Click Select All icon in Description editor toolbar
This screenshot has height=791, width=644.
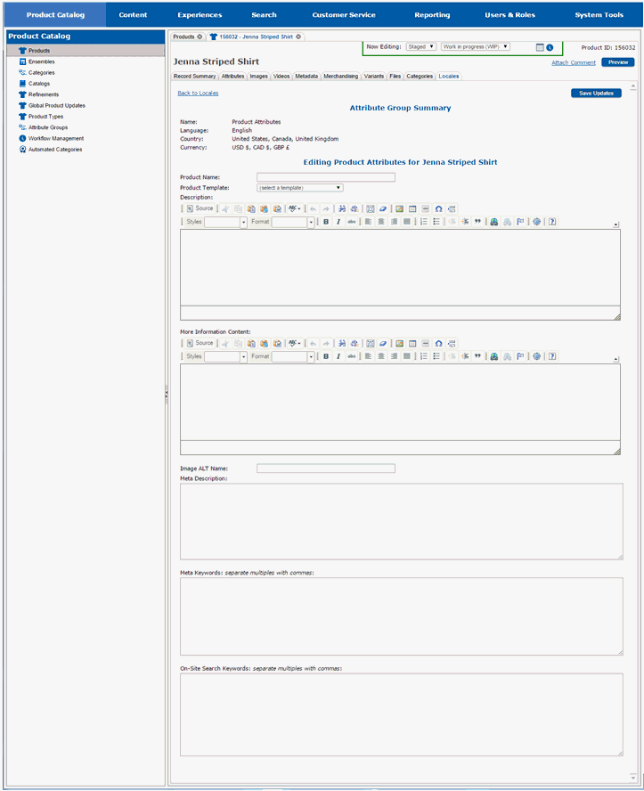click(x=371, y=208)
